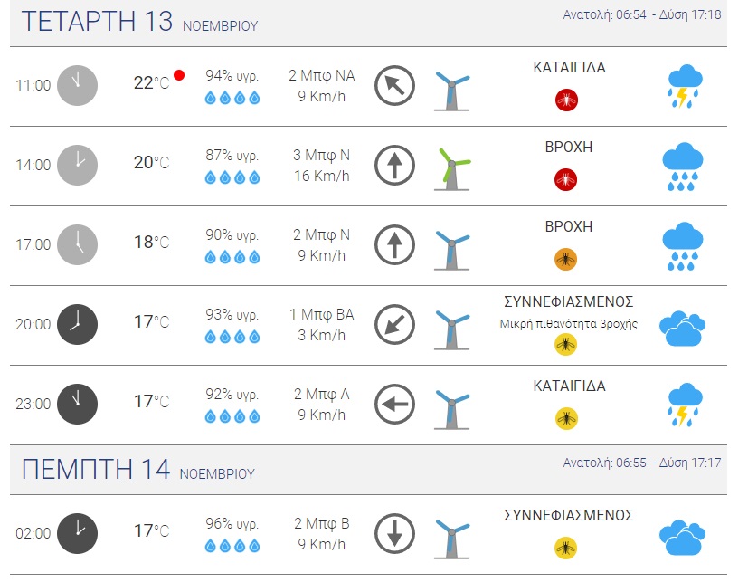Viewport: 748px width, 582px height.
Task: Click the orange mosquito badge at 17:00
Action: click(566, 260)
